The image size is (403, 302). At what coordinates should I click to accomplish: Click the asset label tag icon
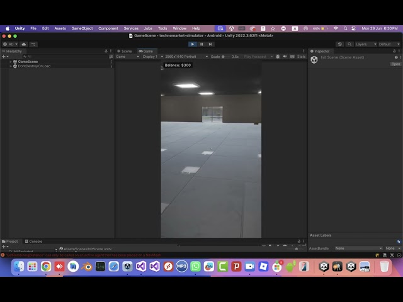coord(399,242)
